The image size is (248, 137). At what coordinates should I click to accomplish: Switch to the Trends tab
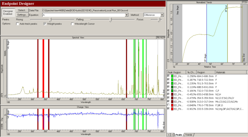[189, 134]
